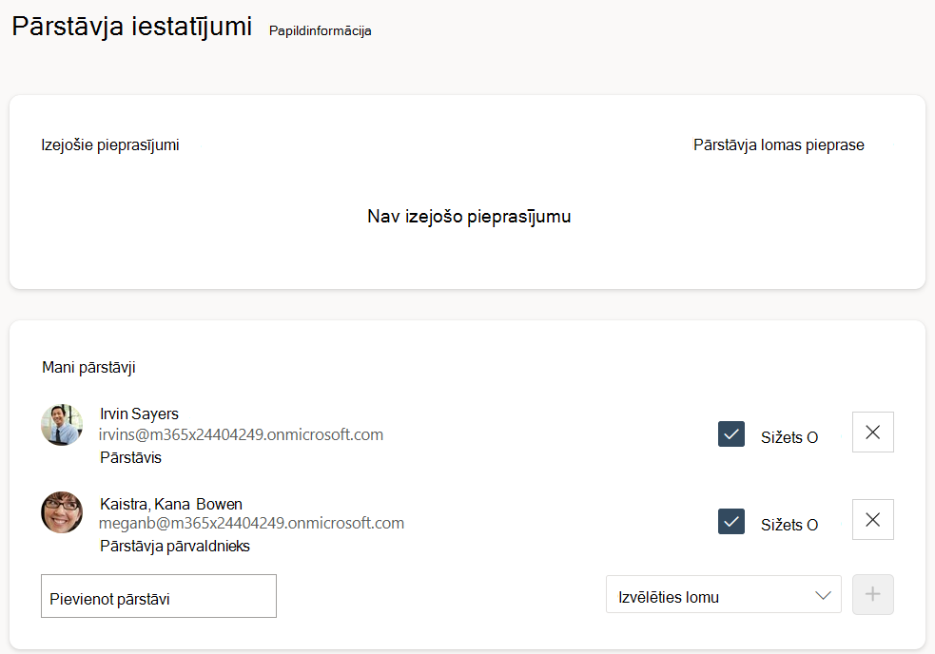Click the Mani pārstāvji heading

coord(88,367)
